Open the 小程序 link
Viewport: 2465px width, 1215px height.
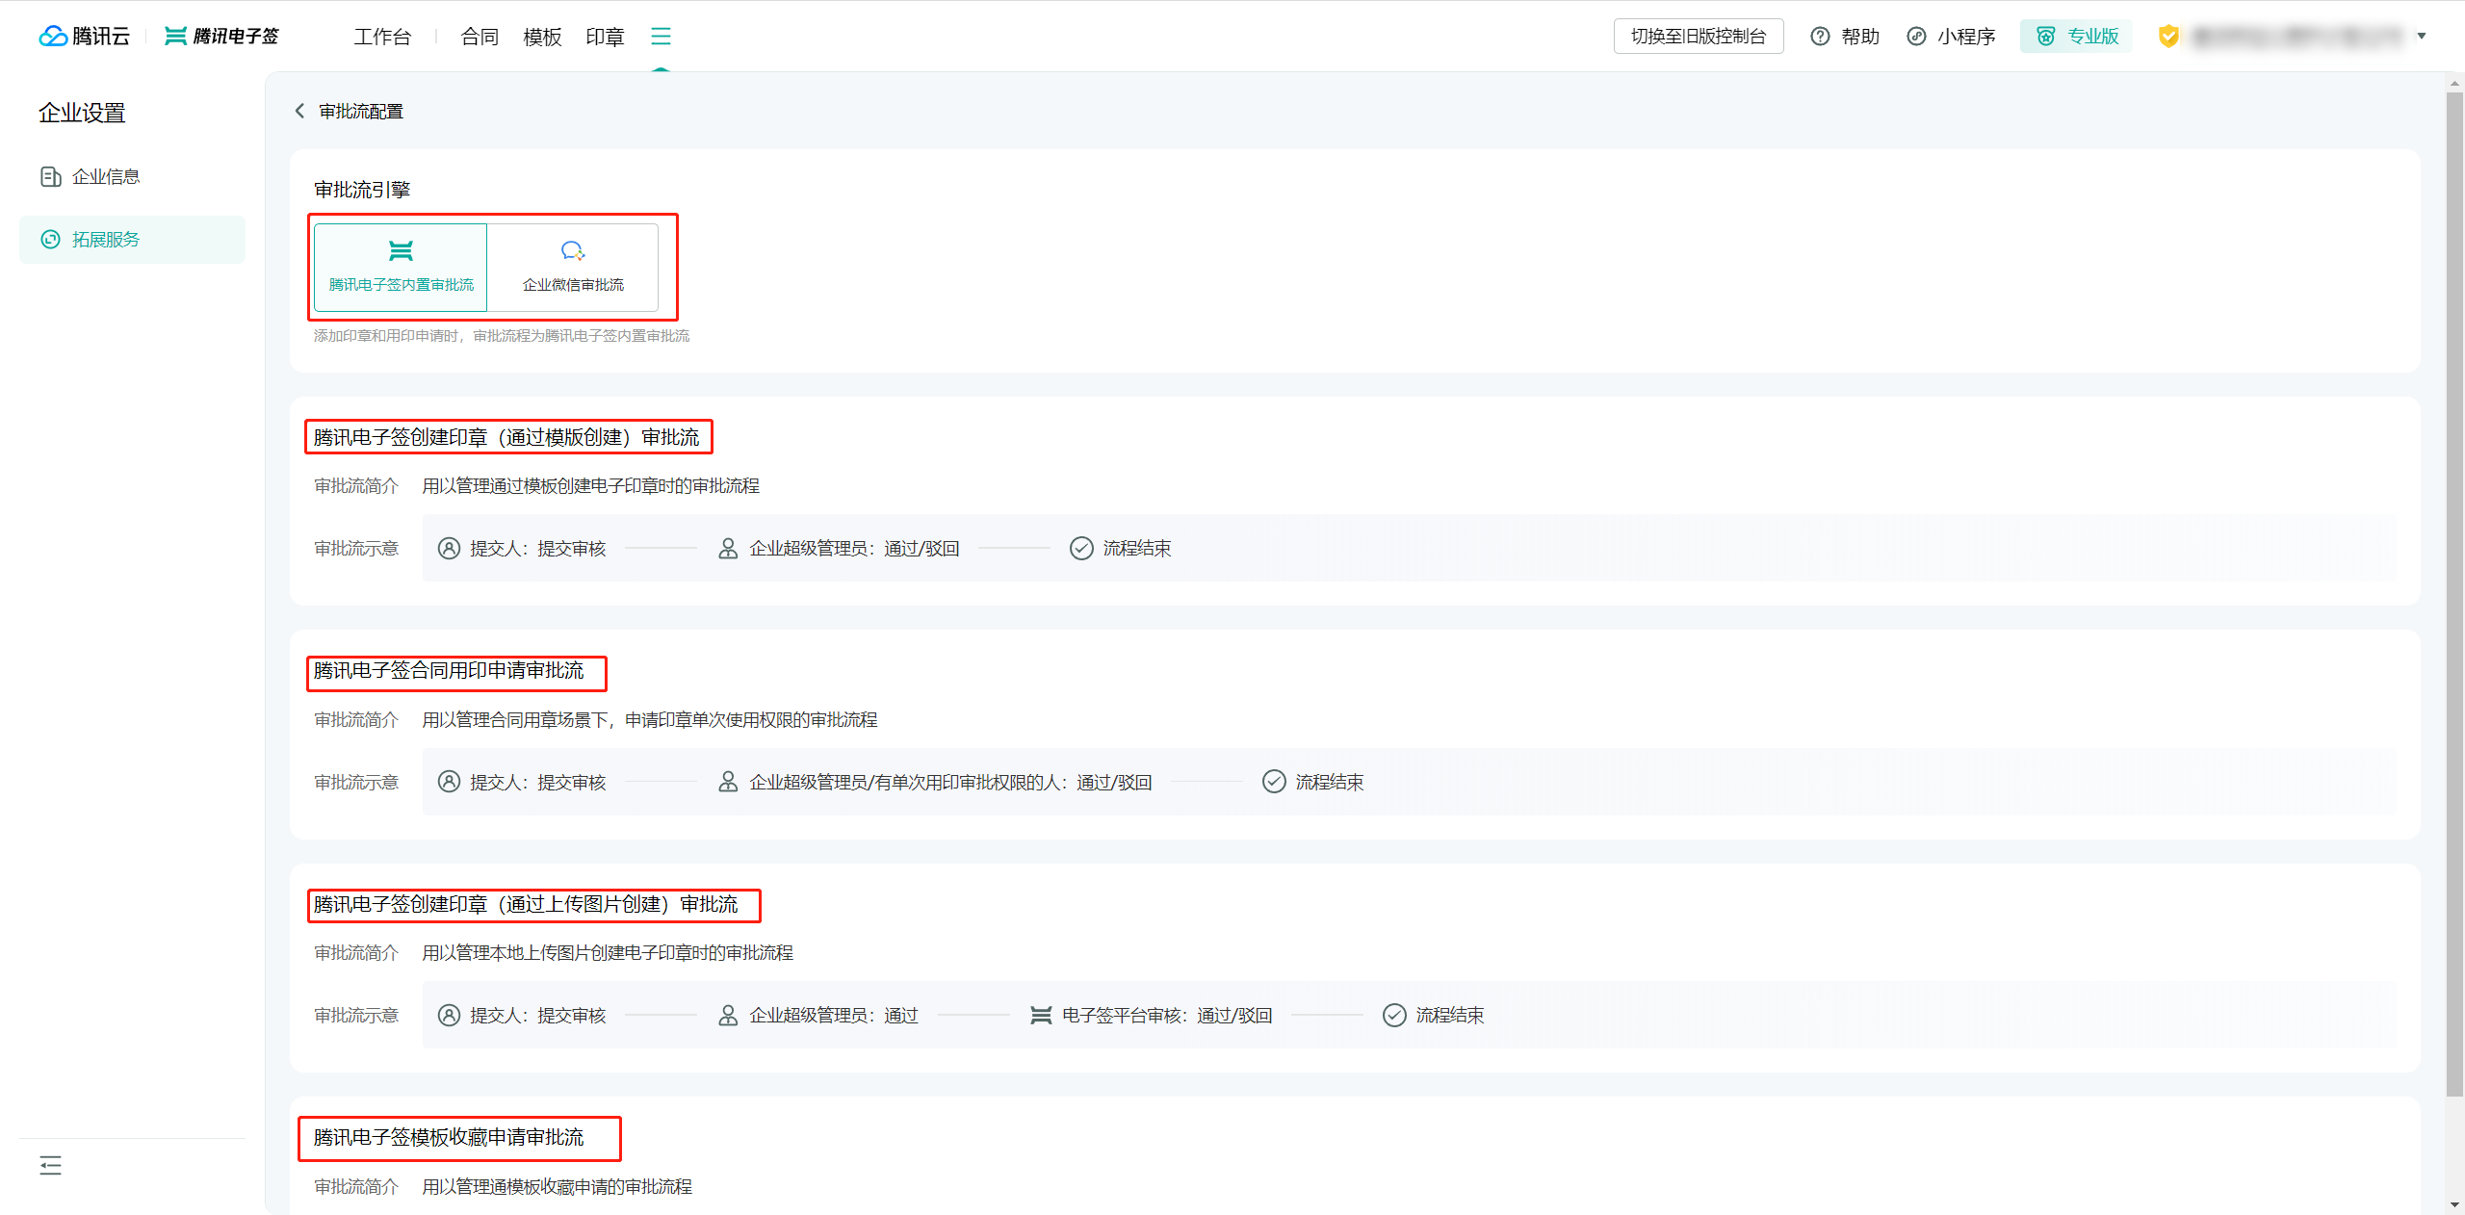coord(1951,37)
